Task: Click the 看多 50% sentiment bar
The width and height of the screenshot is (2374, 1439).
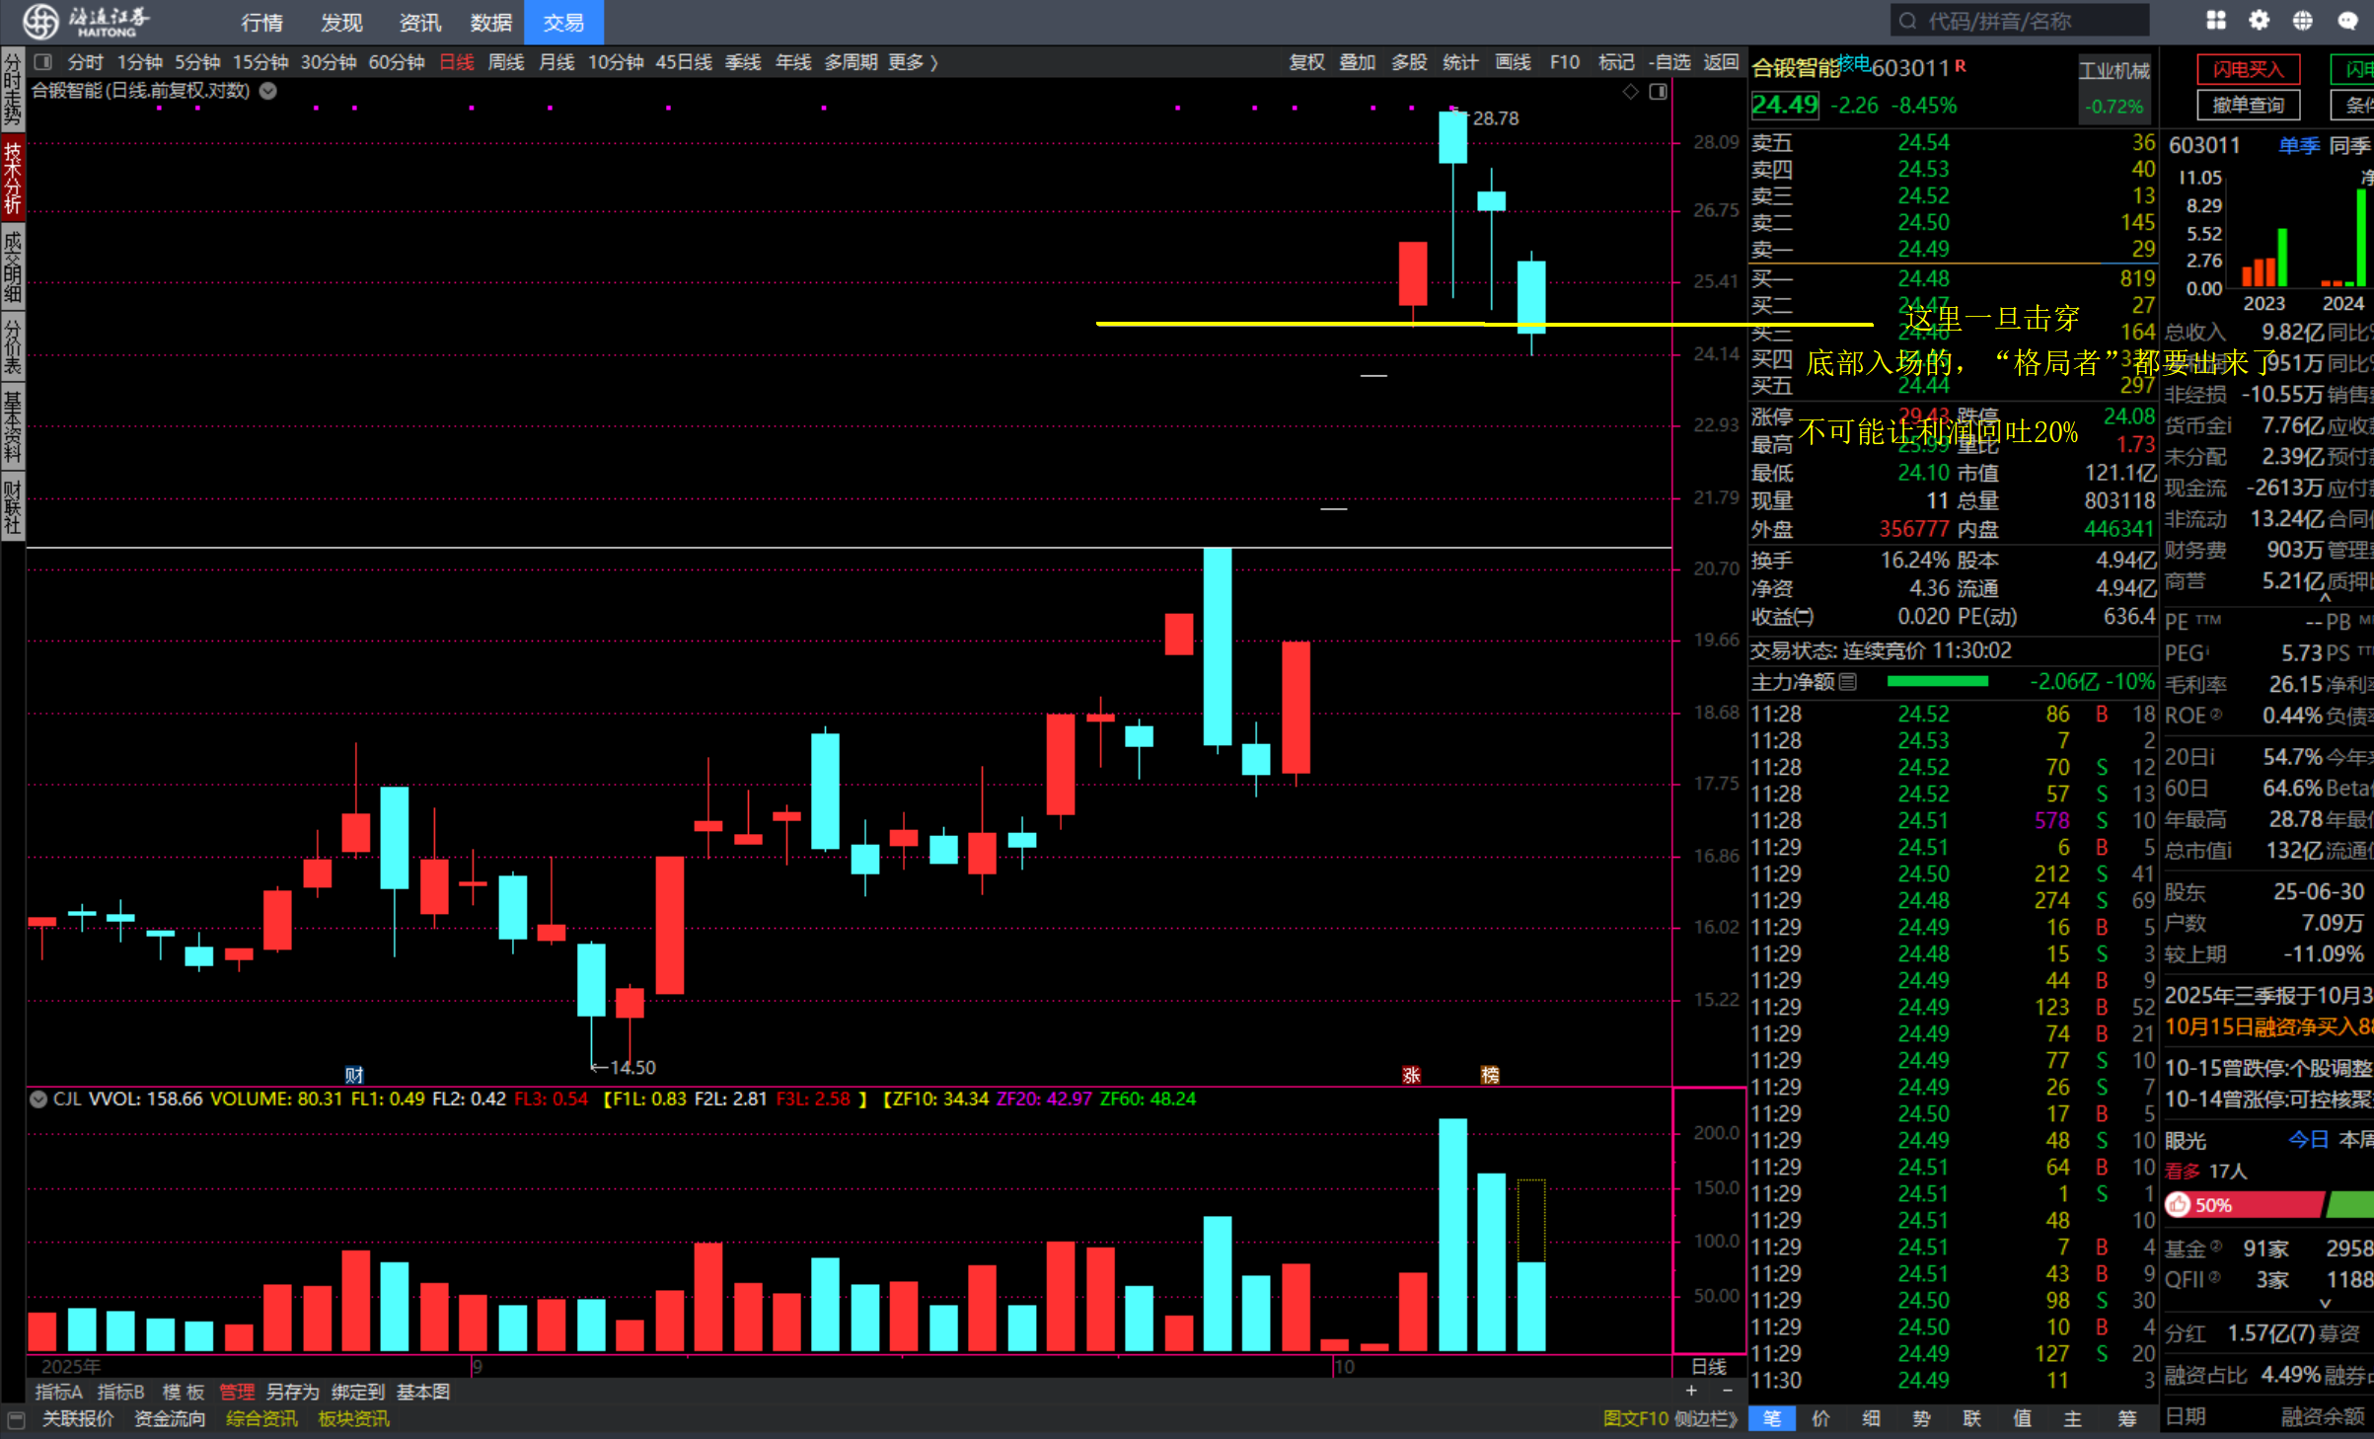Action: pos(2244,1205)
